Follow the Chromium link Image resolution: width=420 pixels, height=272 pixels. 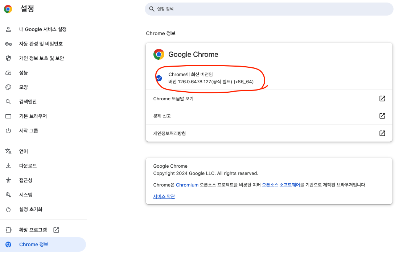click(x=187, y=185)
